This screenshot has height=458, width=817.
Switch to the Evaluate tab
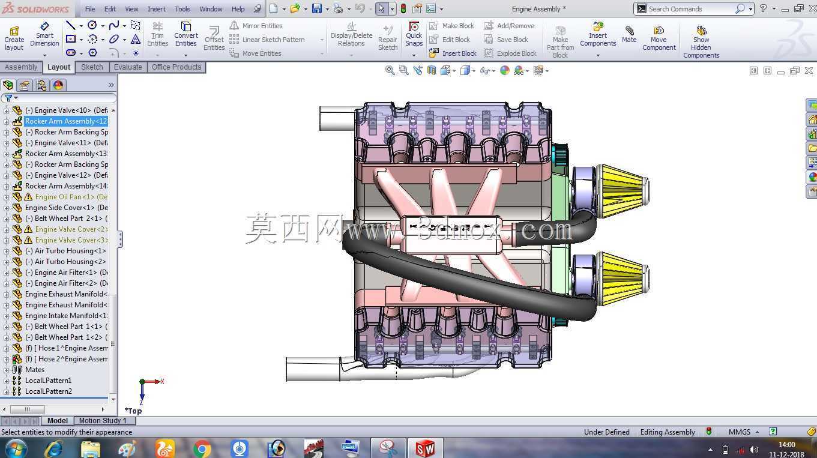tap(128, 67)
